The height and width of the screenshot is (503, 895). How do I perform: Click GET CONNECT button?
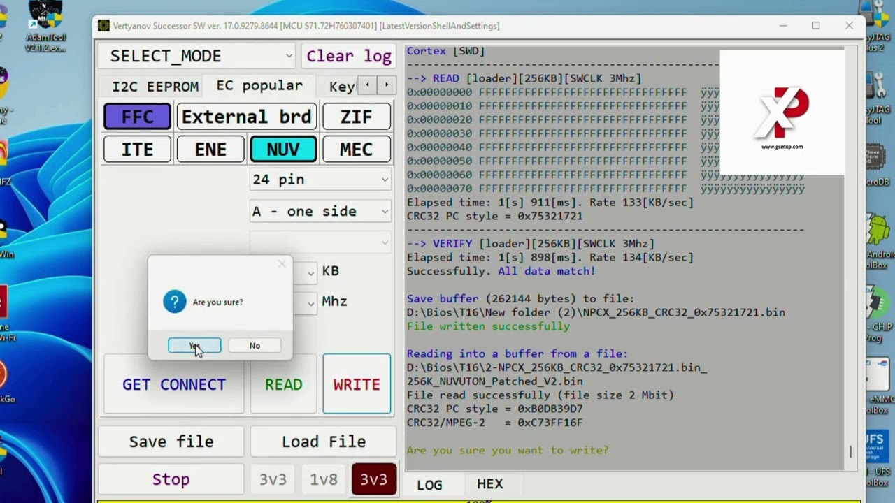coord(174,384)
